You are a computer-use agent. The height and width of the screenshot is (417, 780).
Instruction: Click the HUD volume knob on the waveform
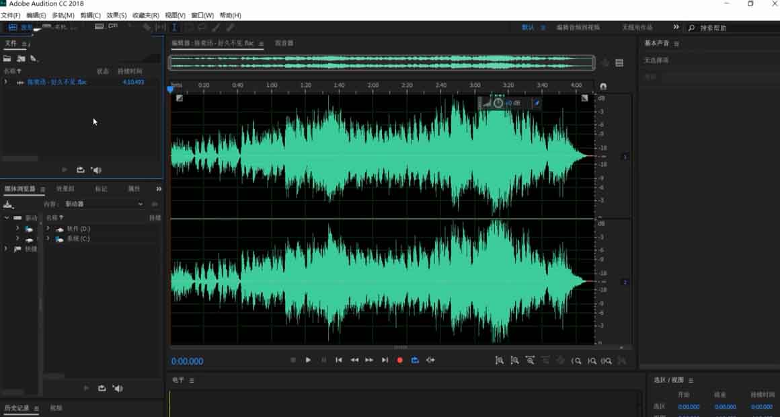498,103
